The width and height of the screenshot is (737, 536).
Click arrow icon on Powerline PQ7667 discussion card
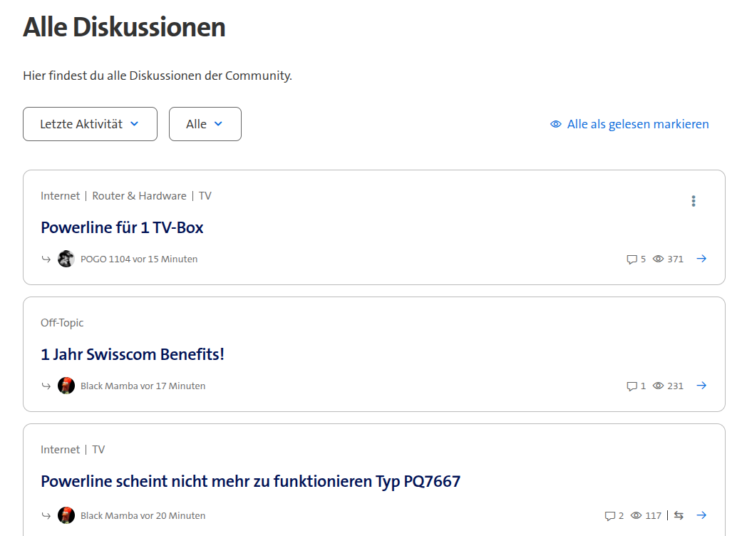701,515
